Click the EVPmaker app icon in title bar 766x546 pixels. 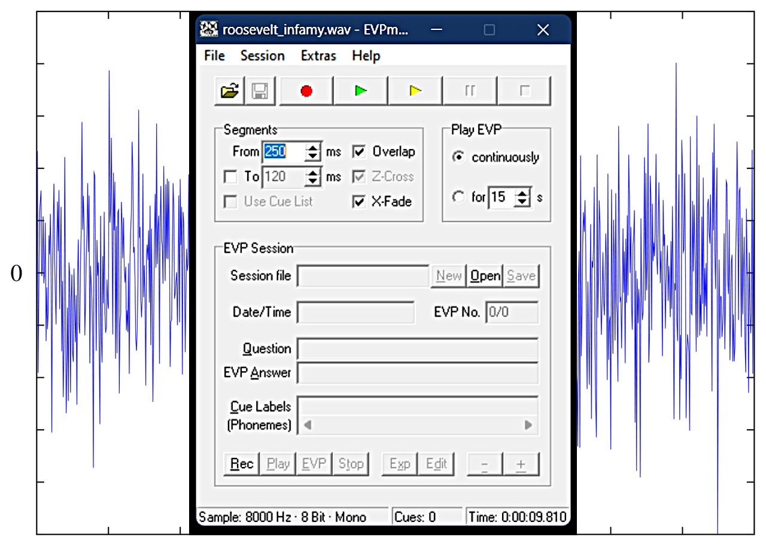(x=209, y=30)
